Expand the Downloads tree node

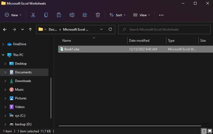pos(5,81)
